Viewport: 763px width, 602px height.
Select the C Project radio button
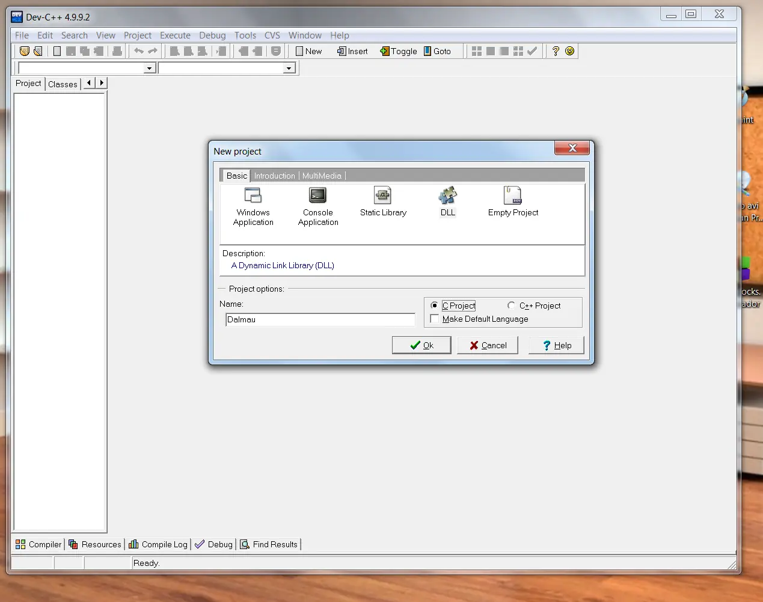coord(434,306)
